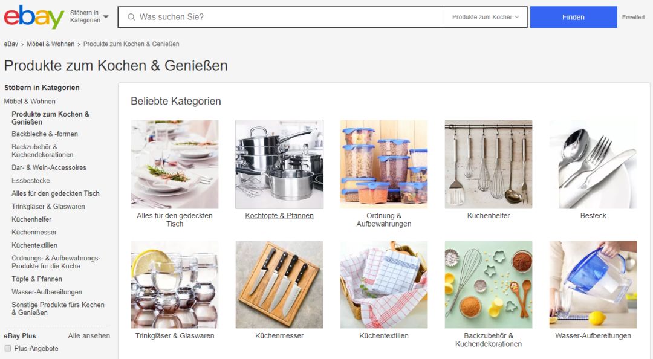Click Alle ansehen next to eBay Plus
The width and height of the screenshot is (653, 359).
coord(89,335)
